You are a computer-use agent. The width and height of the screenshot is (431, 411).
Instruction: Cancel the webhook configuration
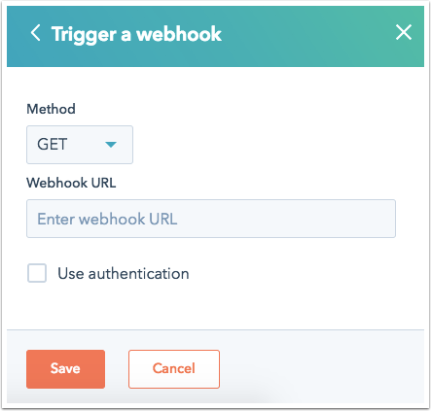click(174, 369)
